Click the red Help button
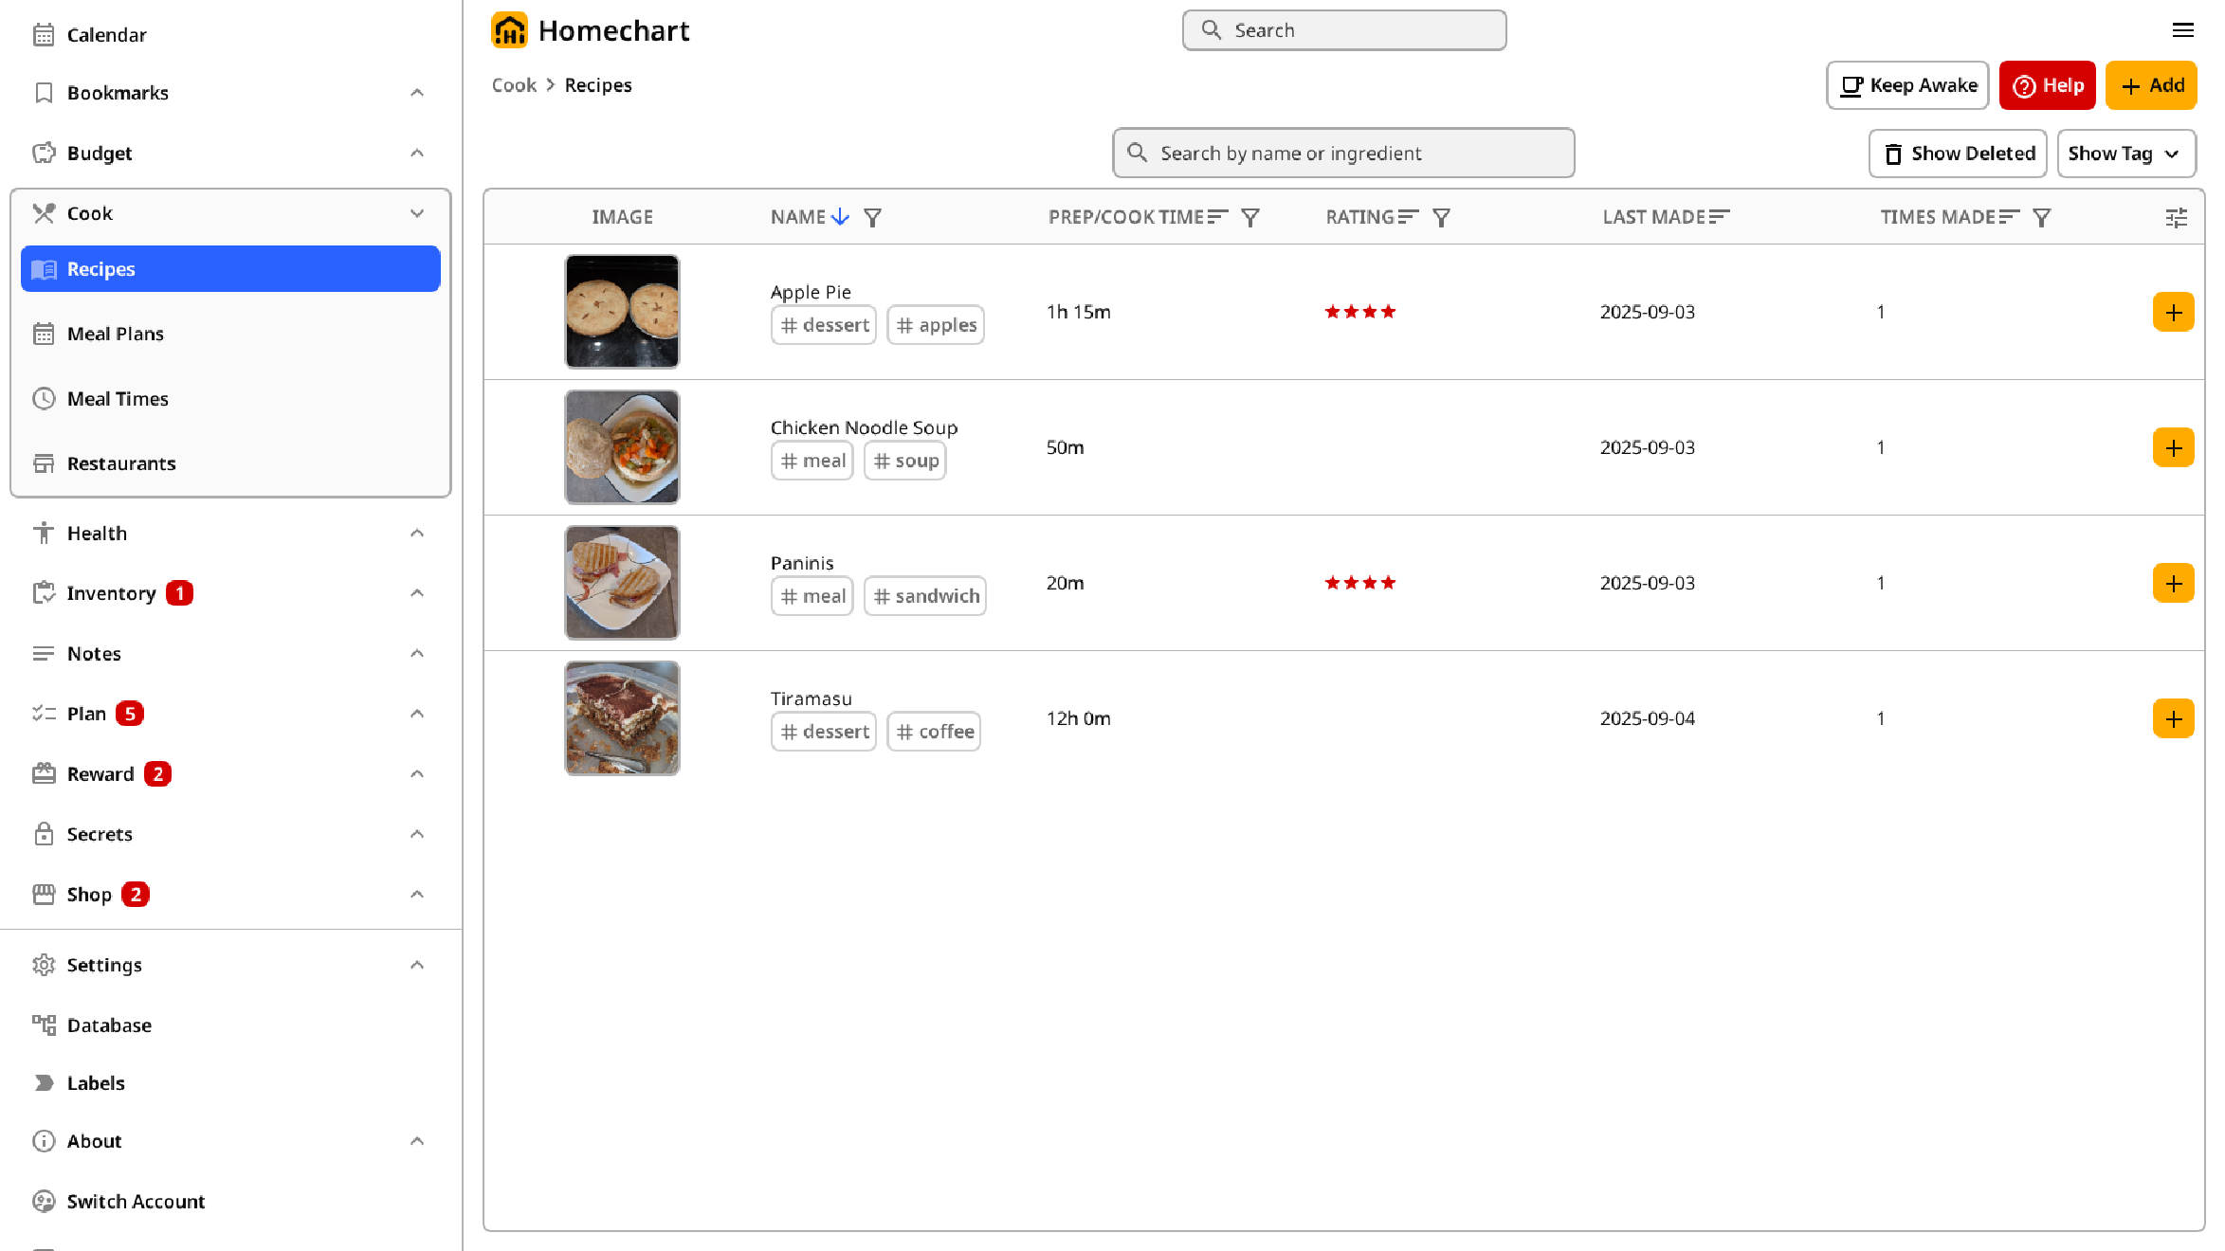The width and height of the screenshot is (2225, 1251). point(2047,85)
